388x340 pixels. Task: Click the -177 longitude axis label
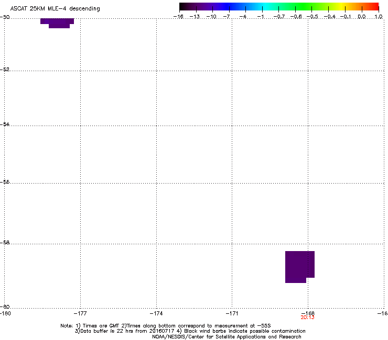(80, 313)
